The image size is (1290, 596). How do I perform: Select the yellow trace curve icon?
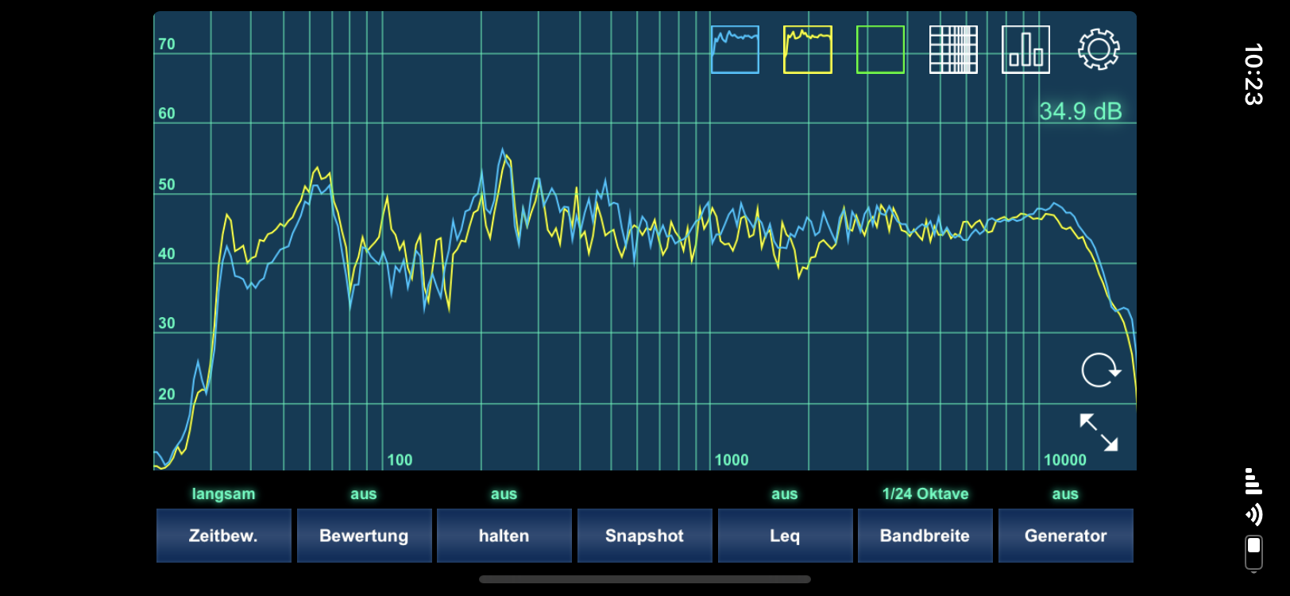coord(807,49)
